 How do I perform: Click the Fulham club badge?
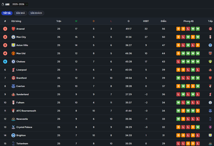(13, 103)
